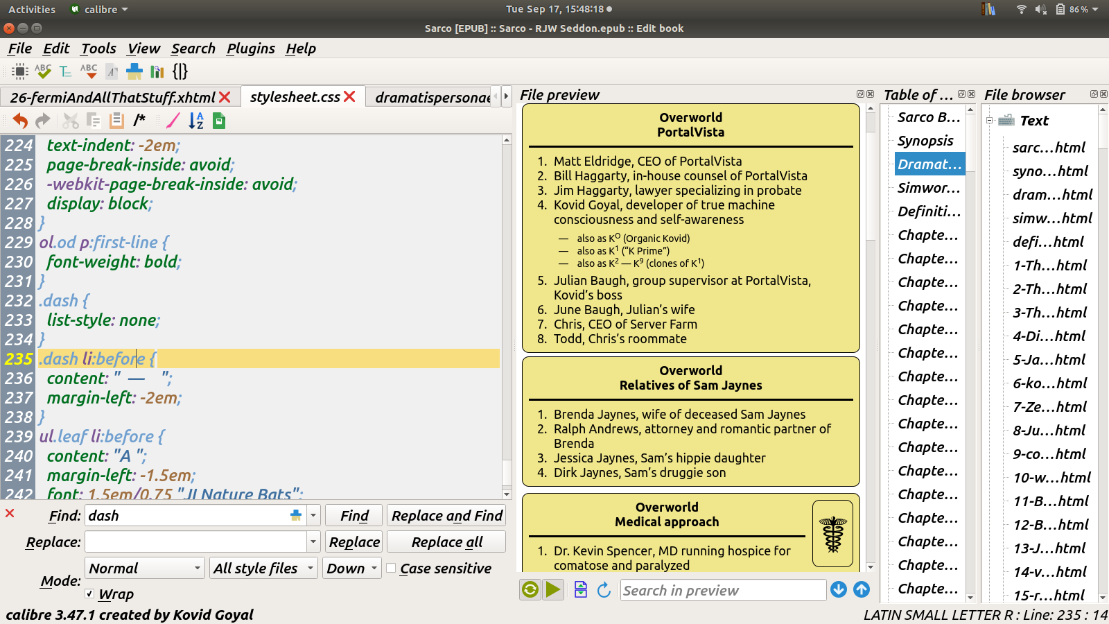The height and width of the screenshot is (624, 1109).
Task: Open the Find history dropdown arrow
Action: (x=313, y=515)
